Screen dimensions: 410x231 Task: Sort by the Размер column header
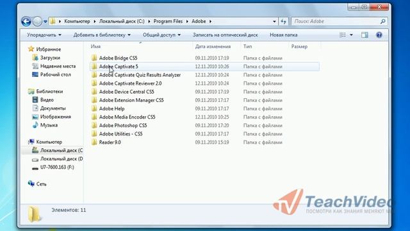[299, 46]
